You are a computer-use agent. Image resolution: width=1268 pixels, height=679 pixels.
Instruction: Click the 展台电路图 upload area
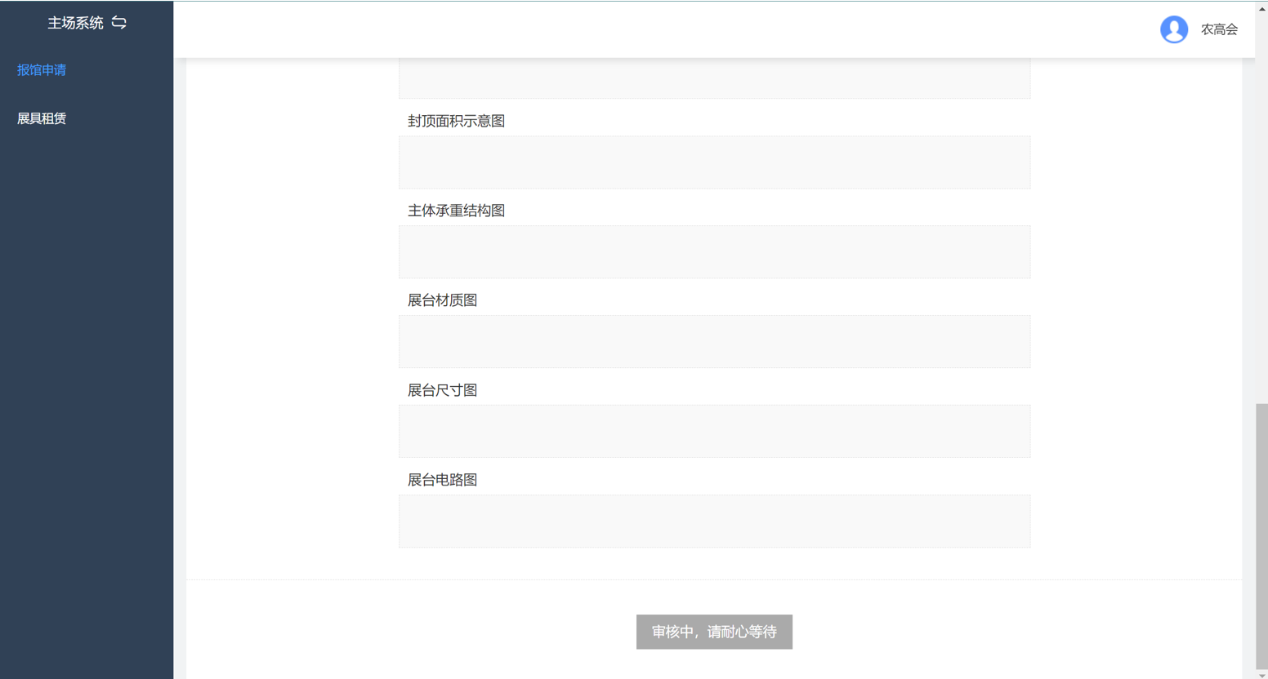tap(714, 521)
